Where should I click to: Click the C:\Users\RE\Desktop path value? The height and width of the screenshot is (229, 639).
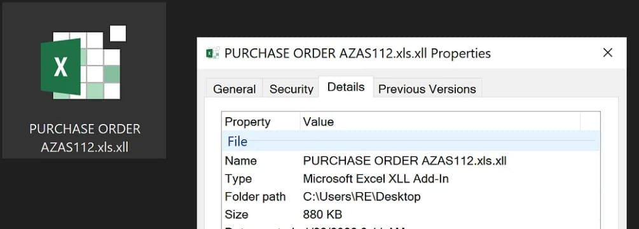pos(362,197)
